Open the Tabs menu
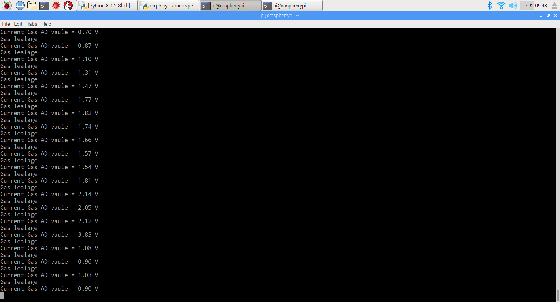560x302 pixels. [32, 24]
